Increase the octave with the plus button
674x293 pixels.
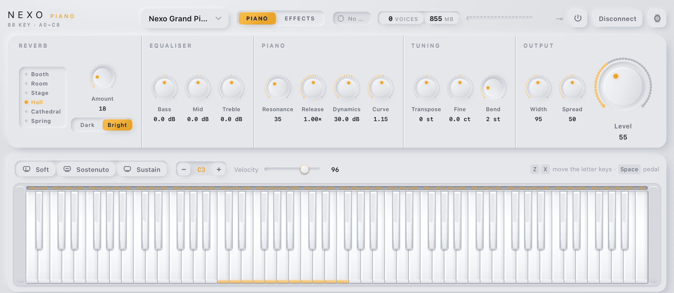point(219,169)
